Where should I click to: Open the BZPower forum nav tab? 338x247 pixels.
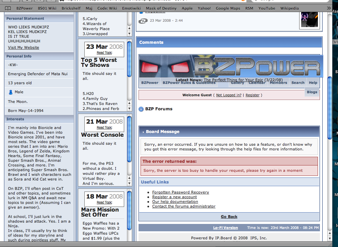click(150, 83)
